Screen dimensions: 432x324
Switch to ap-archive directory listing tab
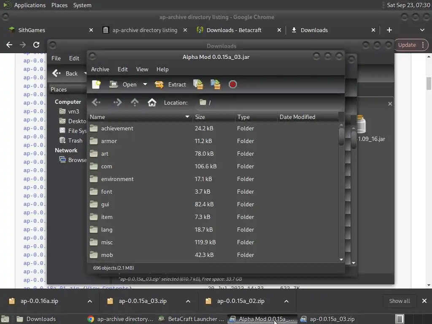(145, 30)
